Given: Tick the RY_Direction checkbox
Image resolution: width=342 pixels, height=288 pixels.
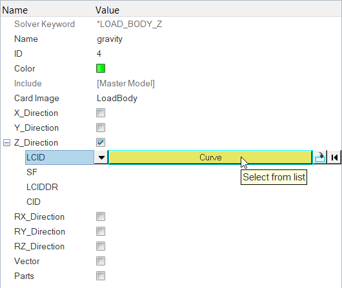Looking at the screenshot, I should (x=101, y=231).
